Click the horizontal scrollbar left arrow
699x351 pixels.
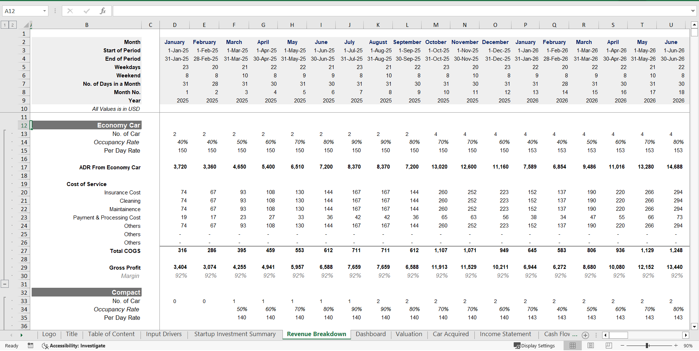(605, 335)
